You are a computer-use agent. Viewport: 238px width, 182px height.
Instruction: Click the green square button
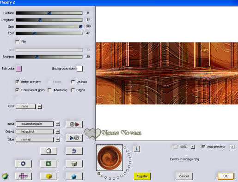point(49,164)
